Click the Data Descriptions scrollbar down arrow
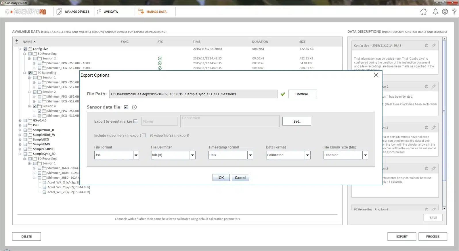459x251 pixels. coord(444,208)
